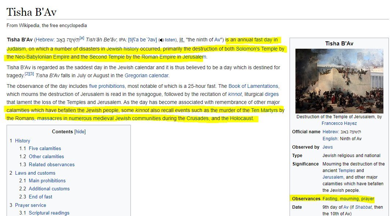
Task: Open the 'listen' audio link
Action: 170,40
